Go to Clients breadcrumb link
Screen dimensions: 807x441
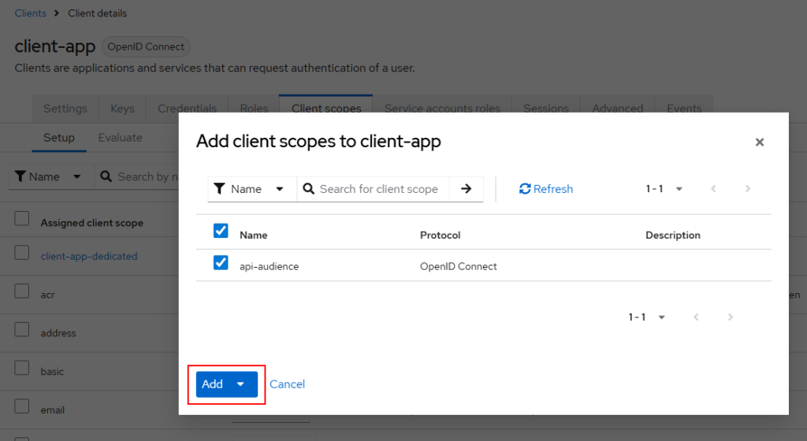click(x=31, y=13)
